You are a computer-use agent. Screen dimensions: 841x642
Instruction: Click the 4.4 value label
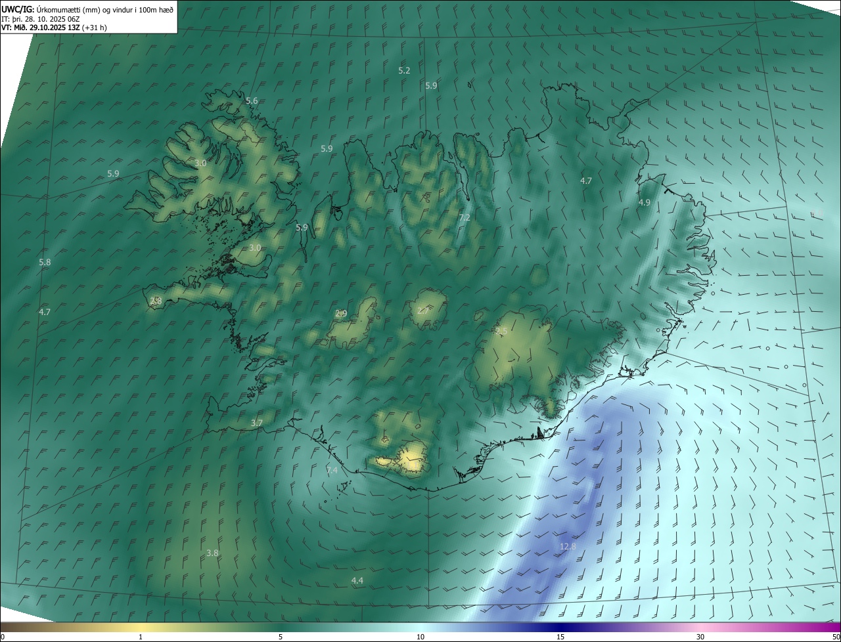click(357, 581)
